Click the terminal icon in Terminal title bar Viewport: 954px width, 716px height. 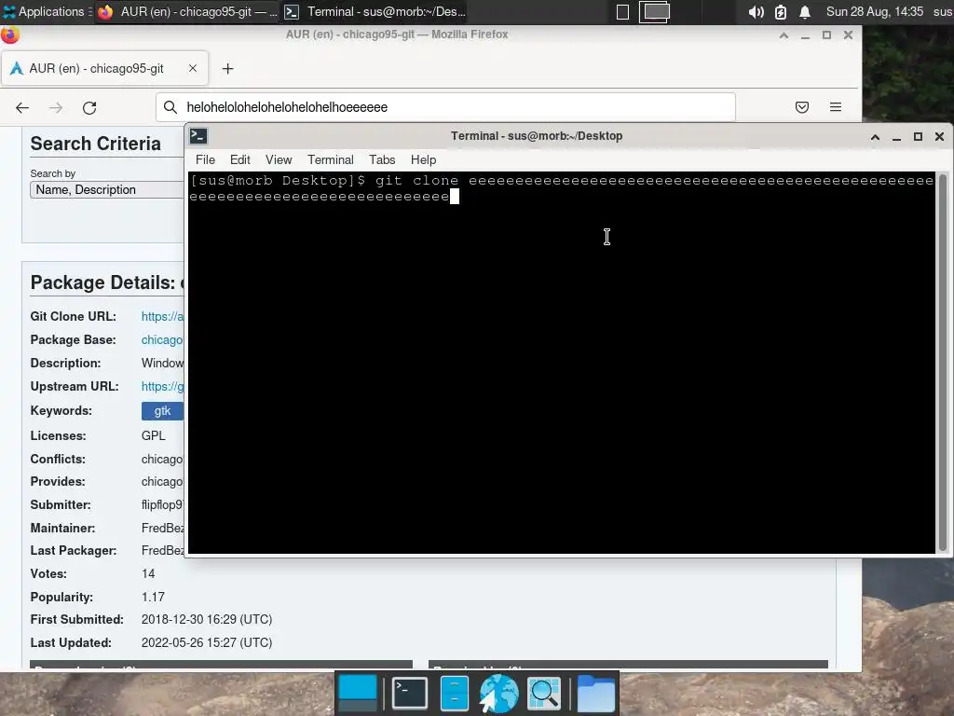point(198,136)
